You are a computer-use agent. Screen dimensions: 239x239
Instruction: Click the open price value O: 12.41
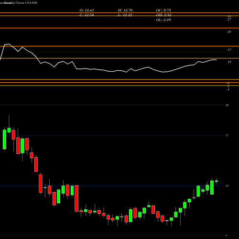click(87, 11)
